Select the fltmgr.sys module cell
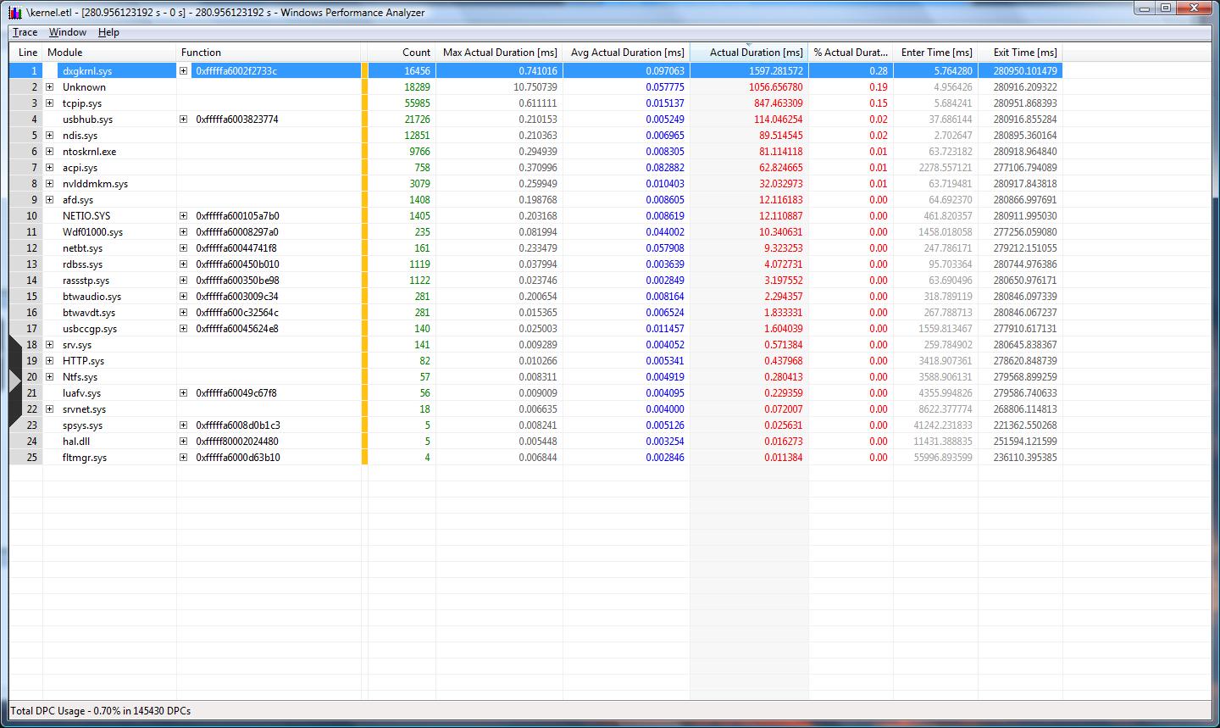The width and height of the screenshot is (1220, 728). (x=85, y=458)
